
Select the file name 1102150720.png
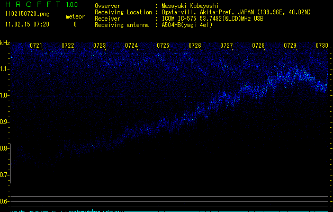(x=28, y=14)
